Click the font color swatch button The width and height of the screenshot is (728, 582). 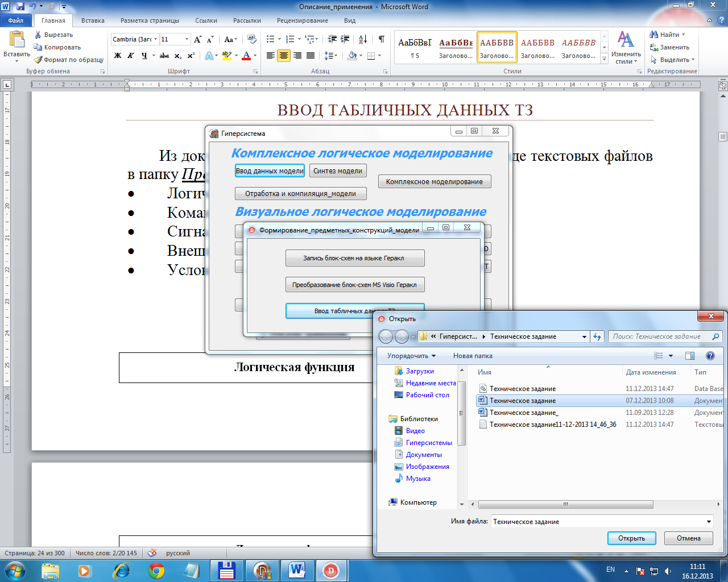(x=246, y=56)
